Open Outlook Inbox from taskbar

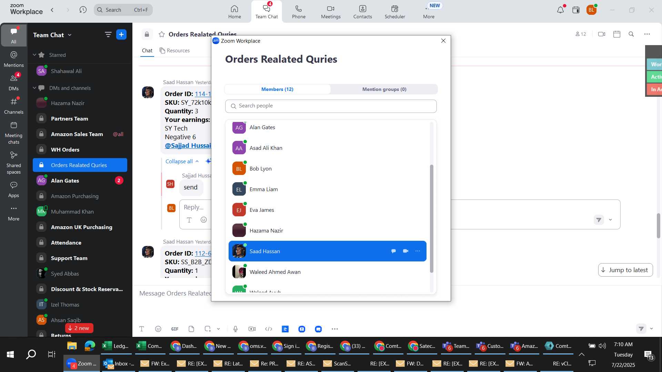[x=119, y=363]
